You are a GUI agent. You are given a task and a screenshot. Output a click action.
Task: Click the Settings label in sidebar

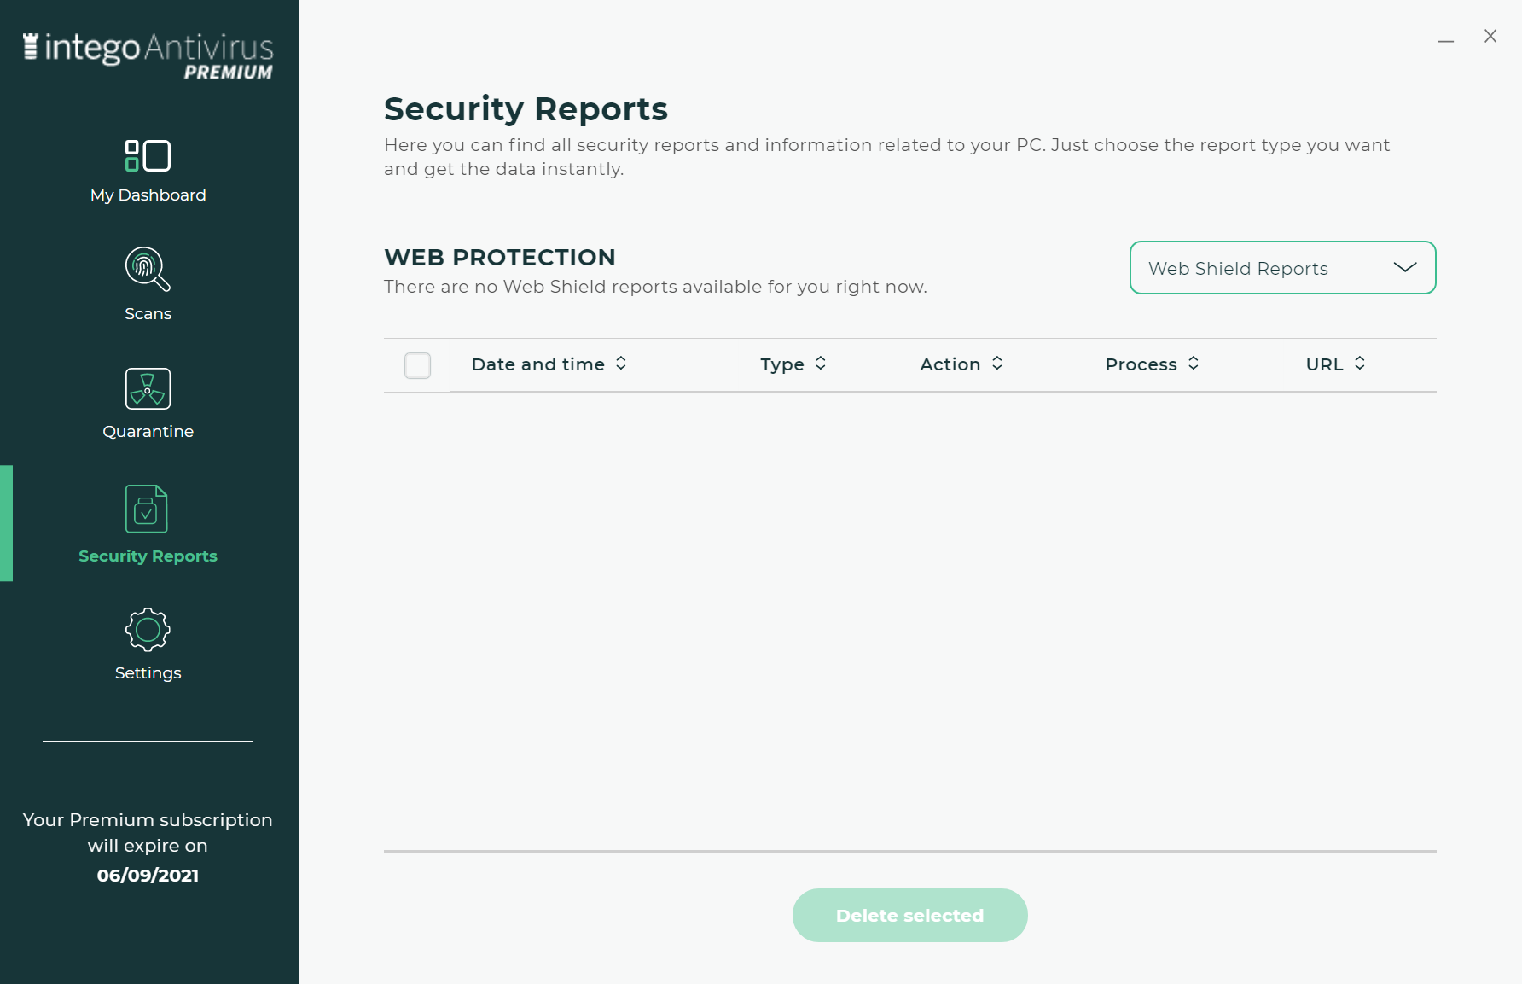pyautogui.click(x=148, y=672)
